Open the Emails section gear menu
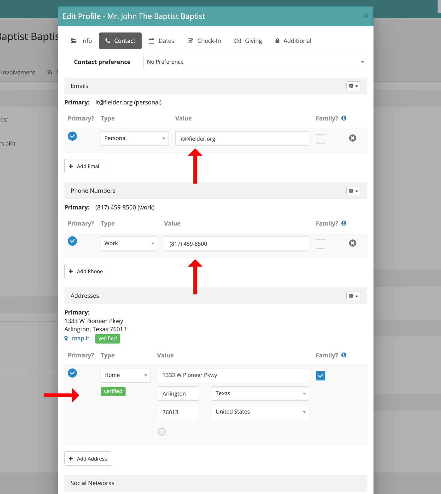441x494 pixels. pyautogui.click(x=353, y=86)
